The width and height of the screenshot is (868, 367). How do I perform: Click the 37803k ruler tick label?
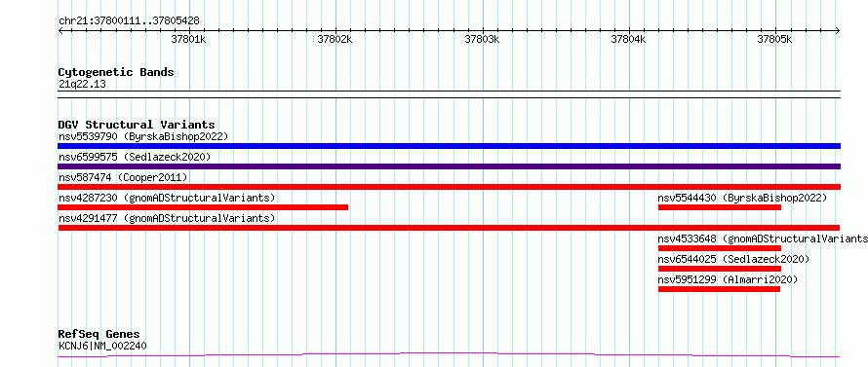click(x=482, y=39)
